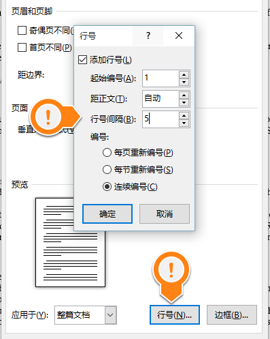Toggle the 首页不同 checkbox
The width and height of the screenshot is (270, 339).
(22, 47)
